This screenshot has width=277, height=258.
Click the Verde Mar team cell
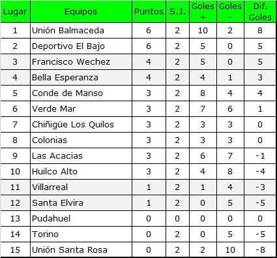coord(81,109)
